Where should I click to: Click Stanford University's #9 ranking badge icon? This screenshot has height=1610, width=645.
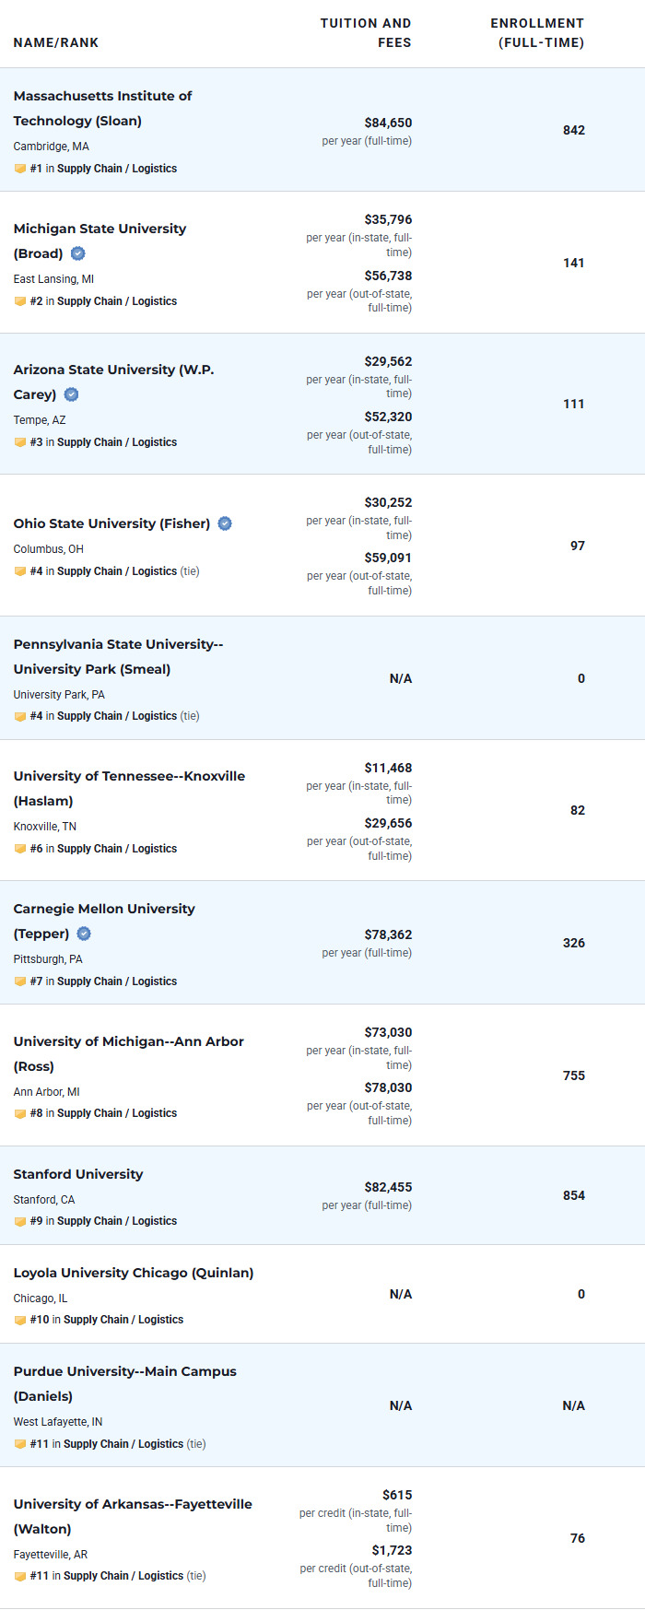coord(20,1221)
